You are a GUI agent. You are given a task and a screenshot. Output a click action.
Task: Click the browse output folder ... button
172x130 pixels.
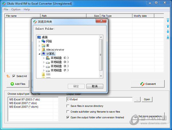pos(137,99)
